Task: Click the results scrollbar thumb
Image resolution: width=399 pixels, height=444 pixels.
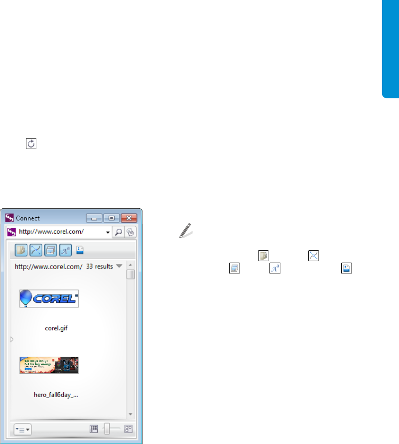Action: [x=131, y=275]
